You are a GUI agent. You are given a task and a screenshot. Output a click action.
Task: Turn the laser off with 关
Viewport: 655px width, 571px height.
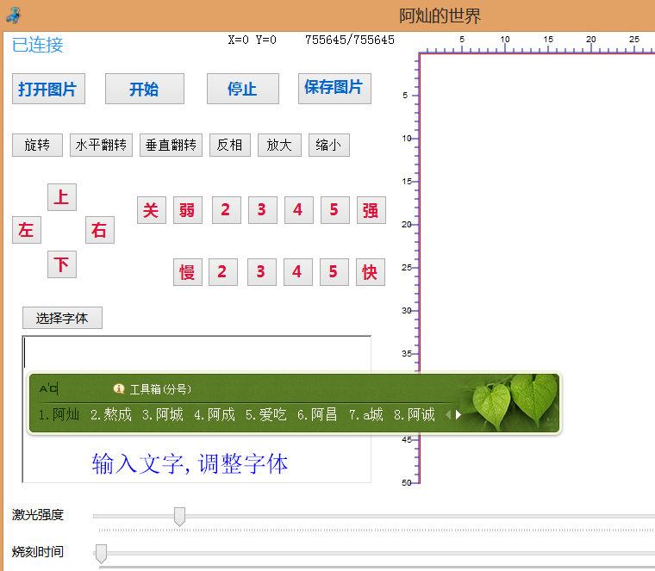(151, 210)
